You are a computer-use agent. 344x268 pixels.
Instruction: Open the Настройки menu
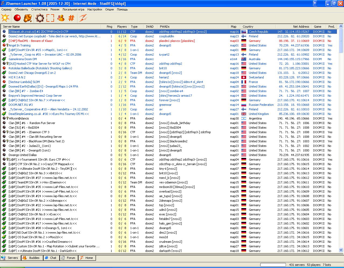tap(95, 9)
